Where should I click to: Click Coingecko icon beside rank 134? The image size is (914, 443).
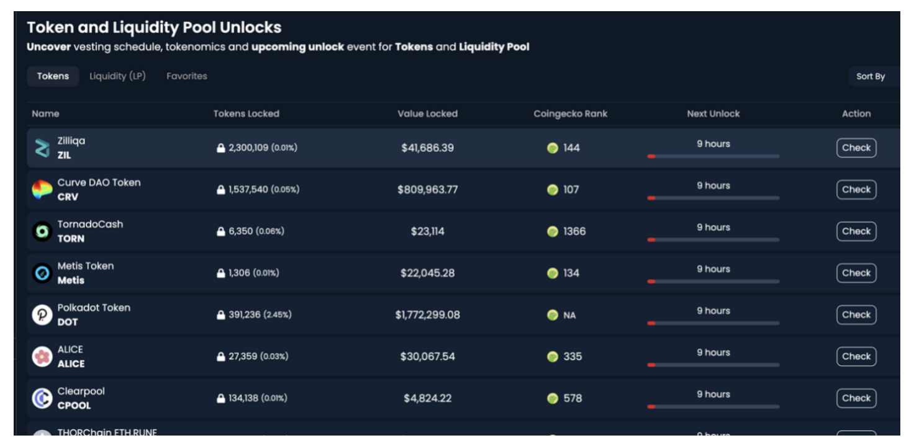553,273
